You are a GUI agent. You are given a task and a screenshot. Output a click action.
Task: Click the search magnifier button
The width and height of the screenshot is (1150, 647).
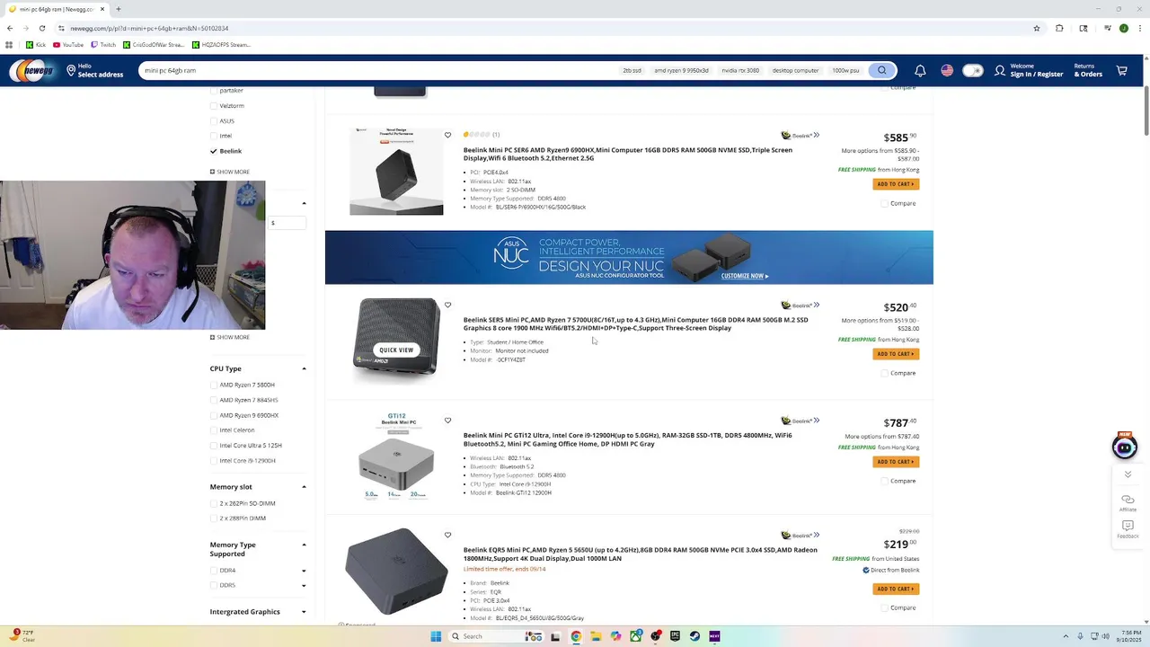[x=882, y=70]
